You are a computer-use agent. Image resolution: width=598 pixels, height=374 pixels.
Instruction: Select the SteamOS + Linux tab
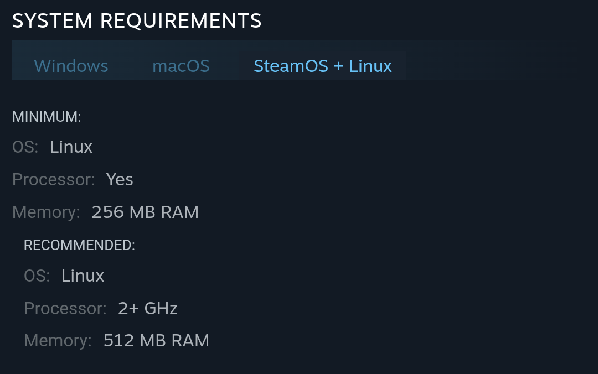pos(323,66)
